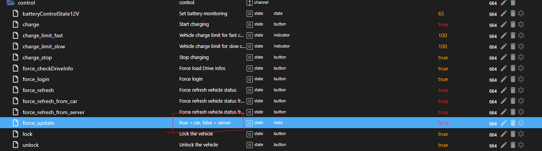This screenshot has width=542, height=151.
Task: Edit the control channel with pencil icon
Action: point(504,3)
